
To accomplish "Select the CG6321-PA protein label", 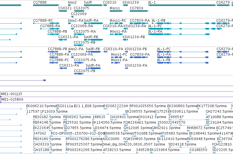I will pos(69,65).
